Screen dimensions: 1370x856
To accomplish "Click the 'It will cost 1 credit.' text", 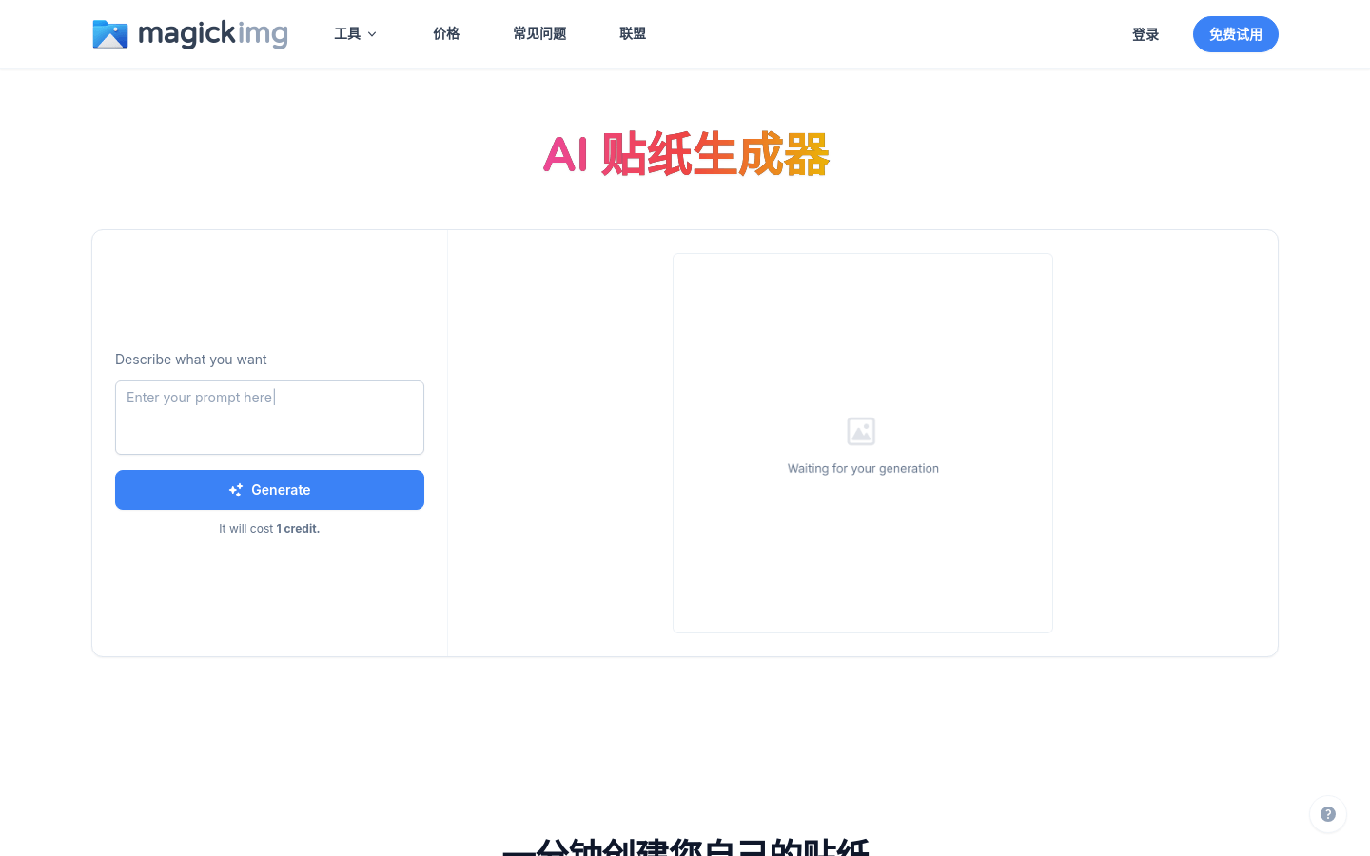I will [269, 529].
